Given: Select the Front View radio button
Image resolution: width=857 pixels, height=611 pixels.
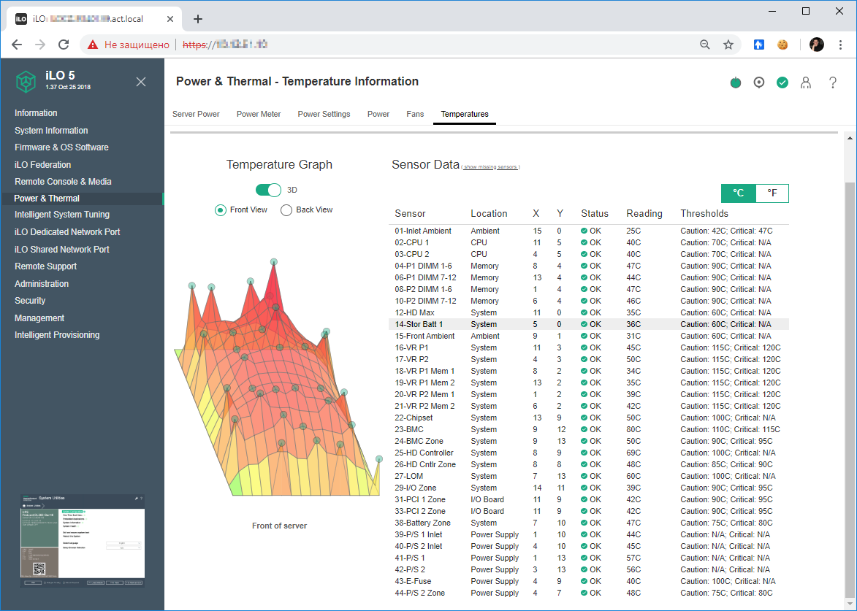Looking at the screenshot, I should tap(221, 210).
